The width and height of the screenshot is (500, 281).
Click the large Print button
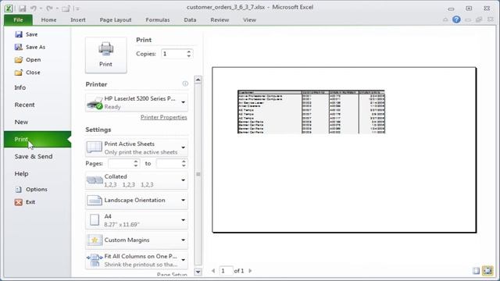click(106, 55)
